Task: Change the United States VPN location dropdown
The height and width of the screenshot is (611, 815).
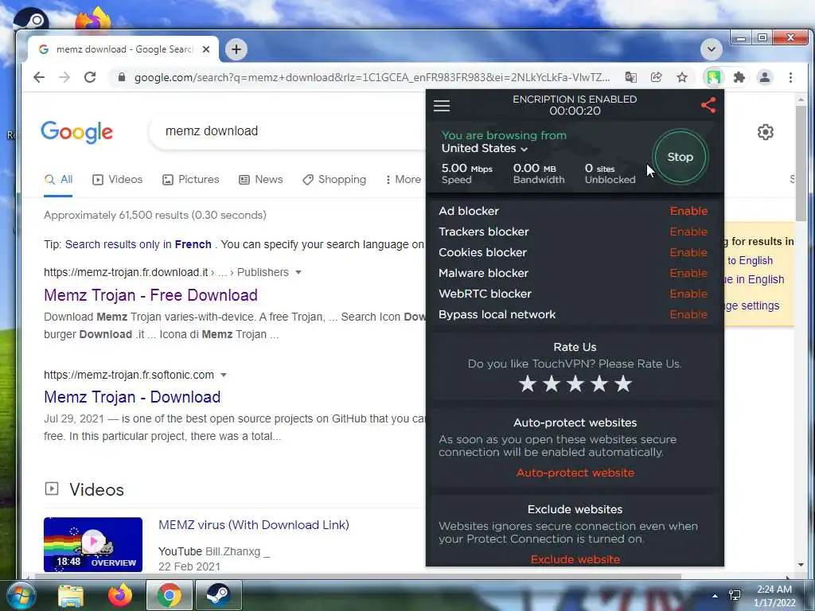Action: point(485,149)
